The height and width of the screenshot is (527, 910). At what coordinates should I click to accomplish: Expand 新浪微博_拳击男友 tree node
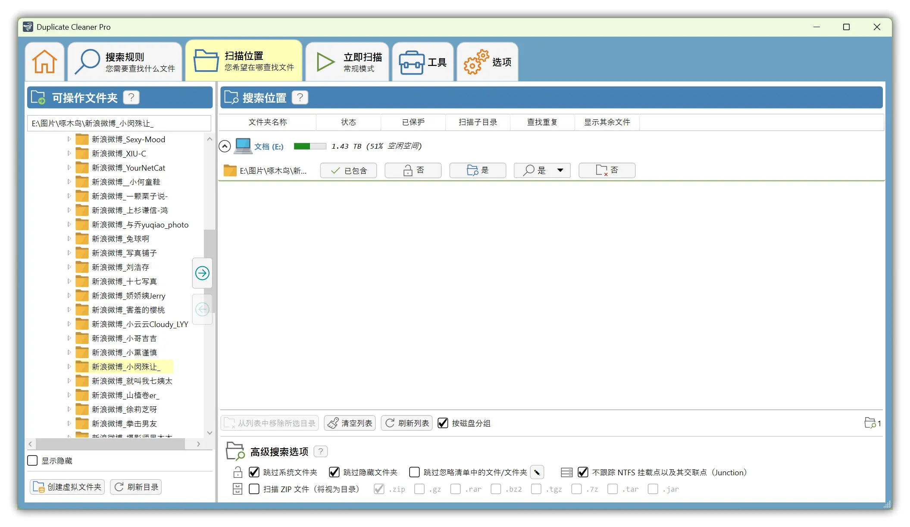click(x=69, y=424)
